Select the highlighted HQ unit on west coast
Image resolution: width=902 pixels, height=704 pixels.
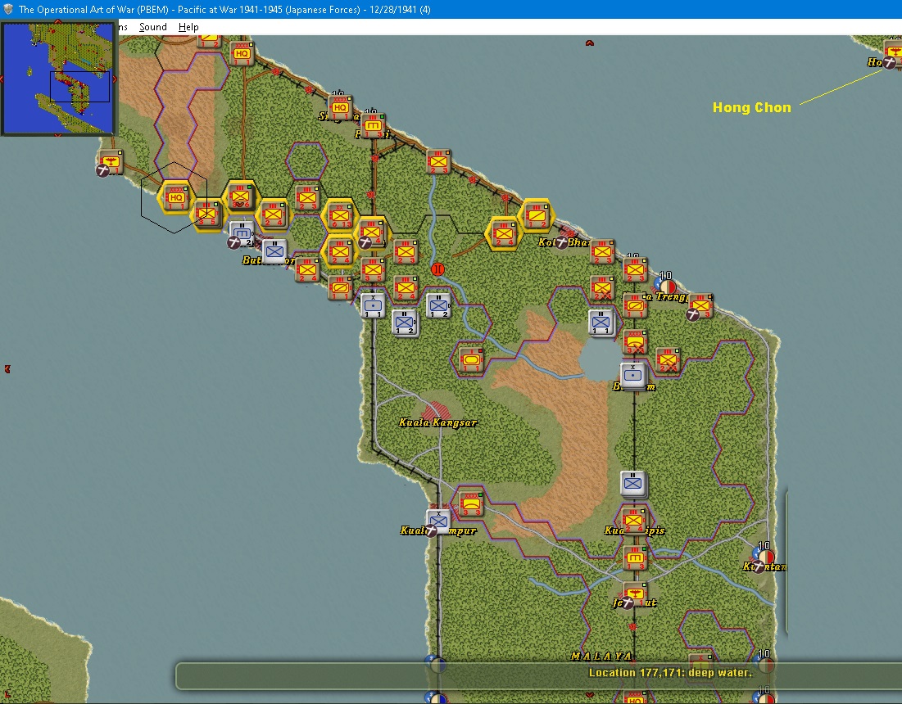tap(176, 196)
